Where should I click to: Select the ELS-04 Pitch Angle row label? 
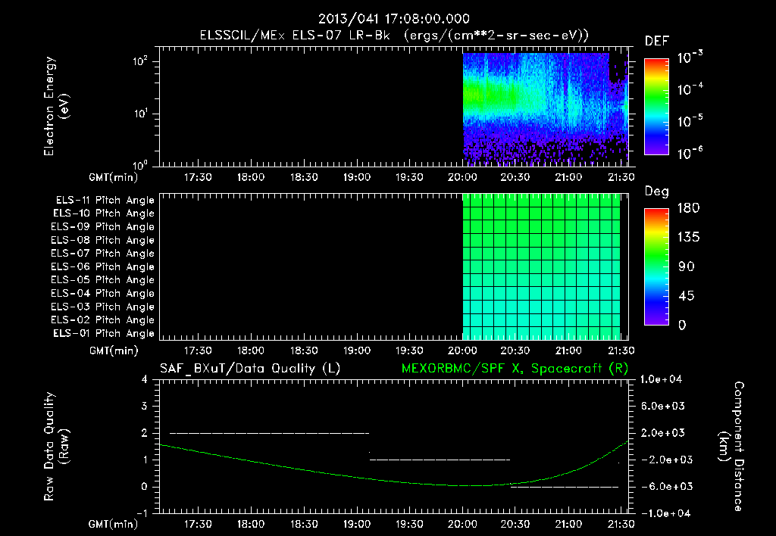[x=102, y=294]
